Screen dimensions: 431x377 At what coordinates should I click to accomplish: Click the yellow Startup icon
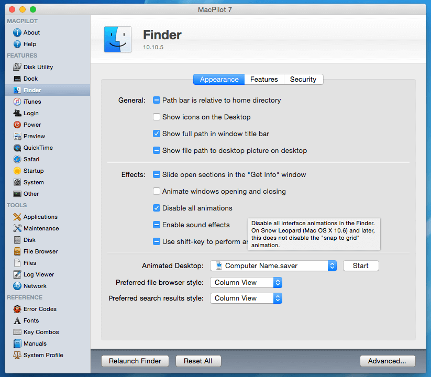tap(17, 171)
